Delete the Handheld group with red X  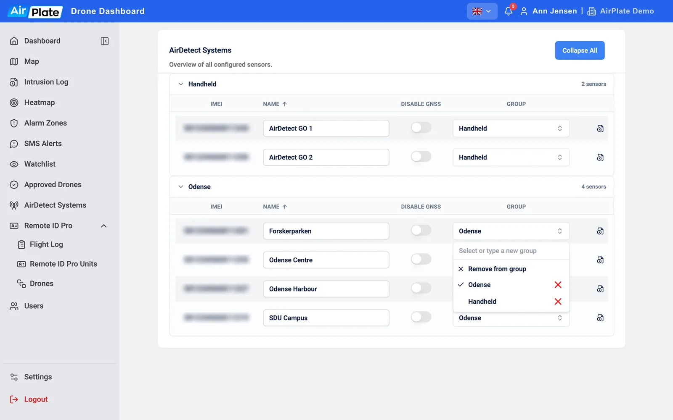coord(558,302)
